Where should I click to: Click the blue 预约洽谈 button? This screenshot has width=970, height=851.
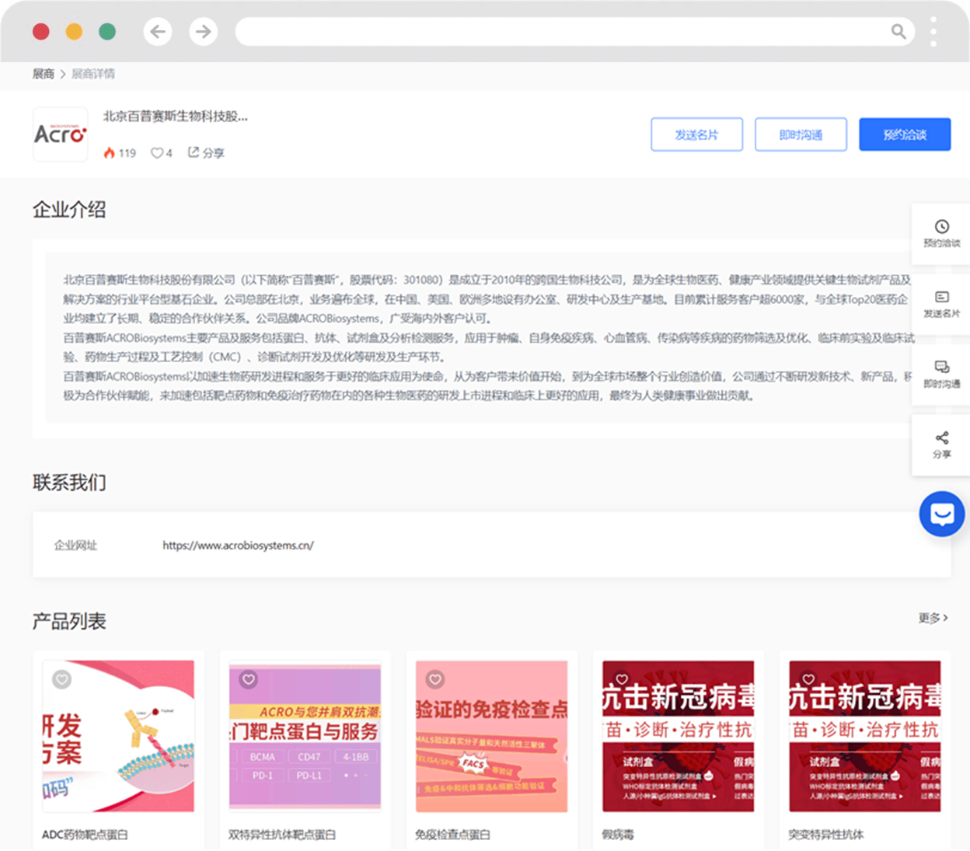click(x=905, y=134)
